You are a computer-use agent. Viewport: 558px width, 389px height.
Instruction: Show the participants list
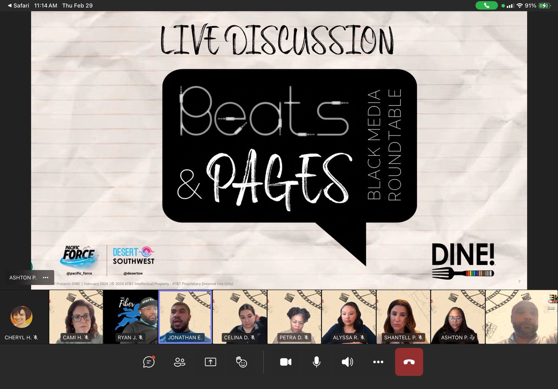coord(179,362)
